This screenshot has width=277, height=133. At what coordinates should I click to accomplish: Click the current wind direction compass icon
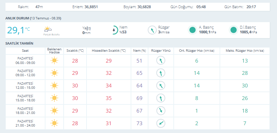pos(152,30)
